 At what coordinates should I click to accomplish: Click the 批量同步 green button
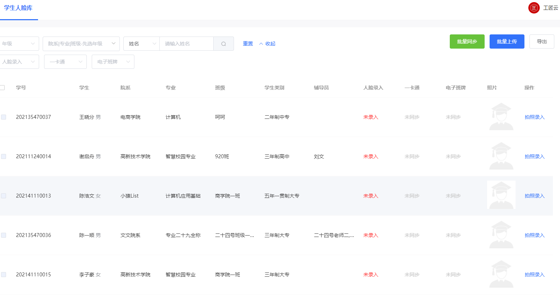[x=467, y=42]
